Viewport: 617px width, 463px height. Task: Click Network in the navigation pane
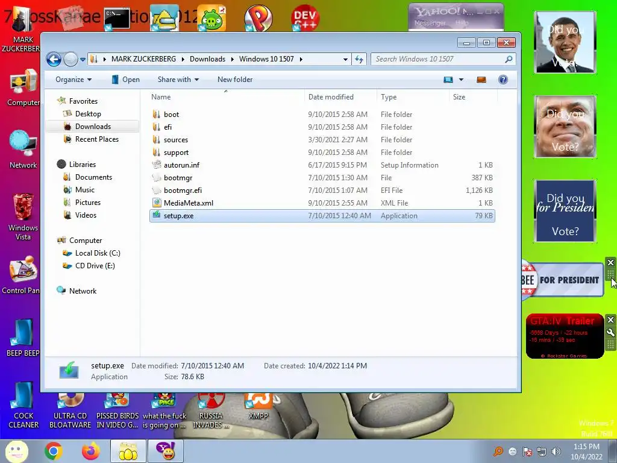click(x=83, y=291)
